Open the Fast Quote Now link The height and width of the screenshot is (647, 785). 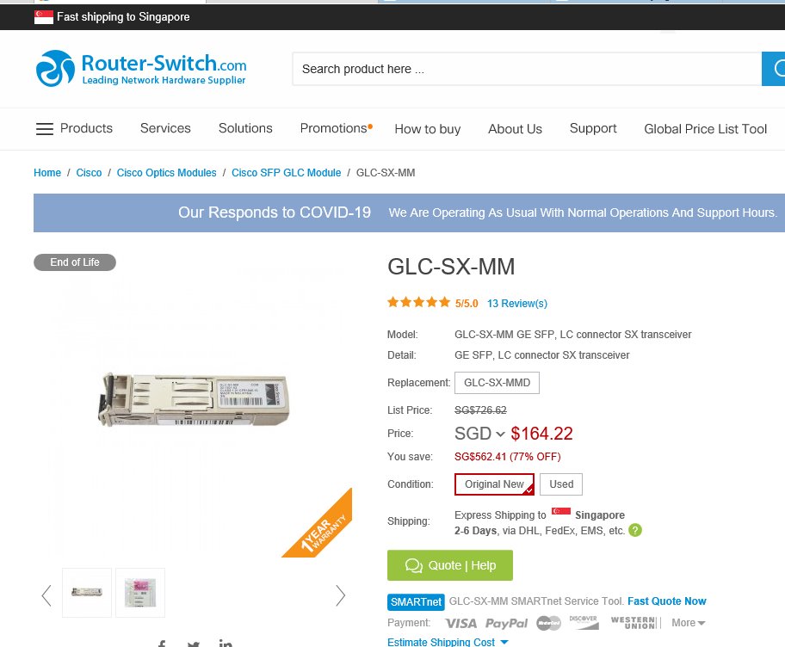tap(666, 601)
